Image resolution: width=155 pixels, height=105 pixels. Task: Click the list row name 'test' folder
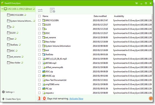[x=47, y=50]
